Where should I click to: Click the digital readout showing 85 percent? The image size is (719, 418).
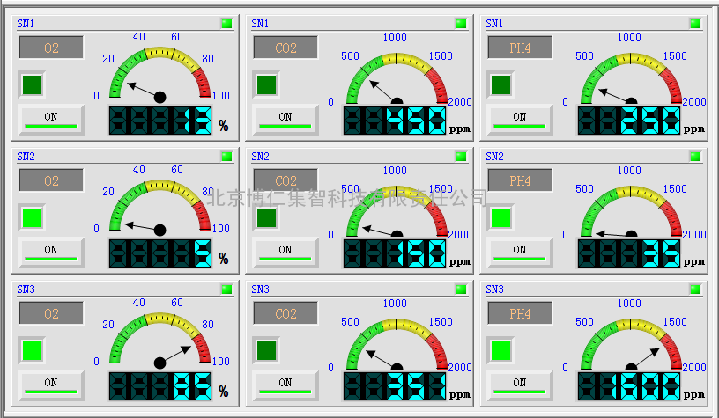160,386
